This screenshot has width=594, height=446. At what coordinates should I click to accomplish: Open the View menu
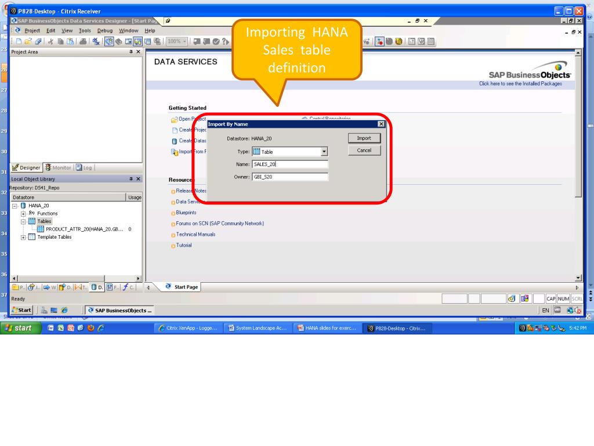67,31
